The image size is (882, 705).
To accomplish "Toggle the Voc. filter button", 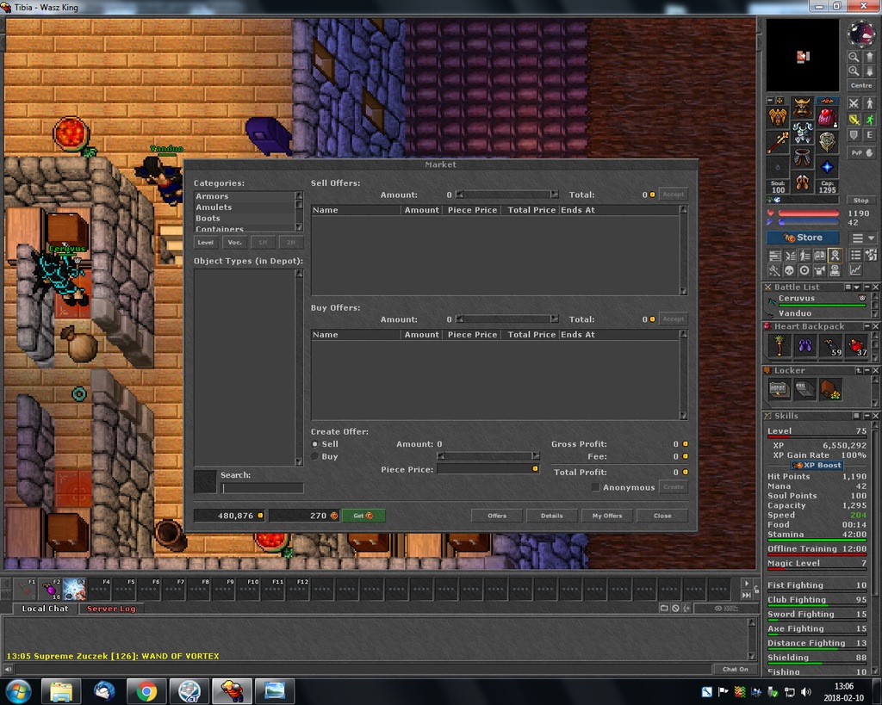I will point(234,242).
